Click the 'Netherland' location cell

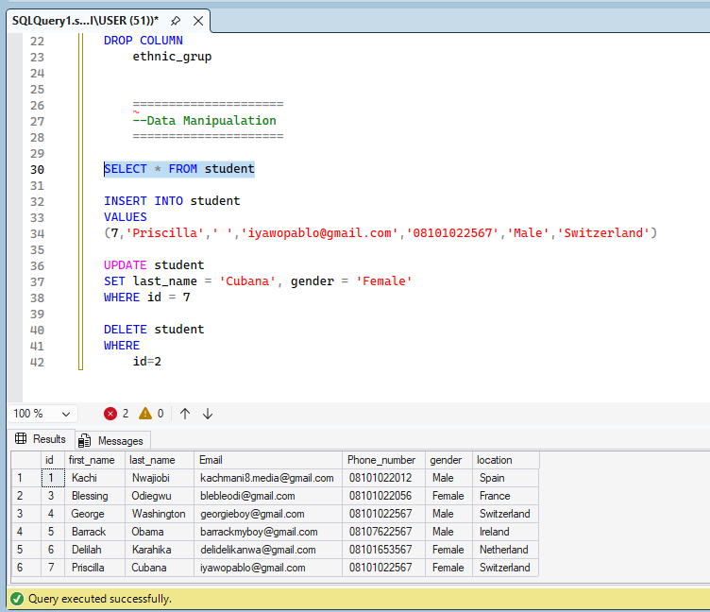point(505,550)
